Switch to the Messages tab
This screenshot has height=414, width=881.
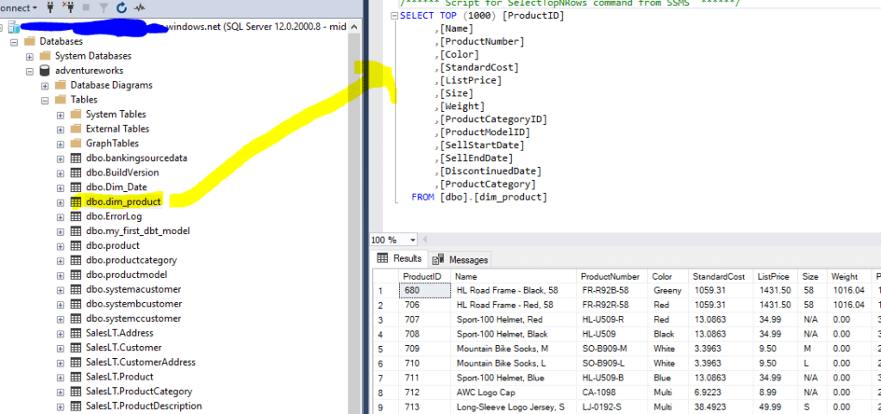[460, 259]
